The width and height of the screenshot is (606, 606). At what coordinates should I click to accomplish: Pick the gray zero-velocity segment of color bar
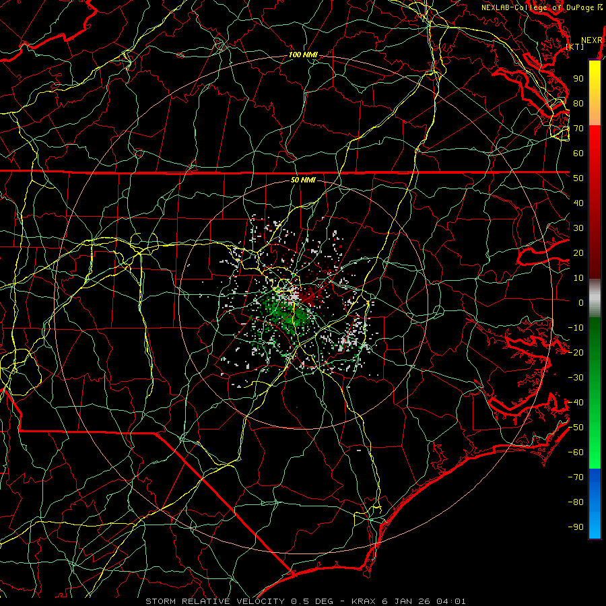(595, 298)
